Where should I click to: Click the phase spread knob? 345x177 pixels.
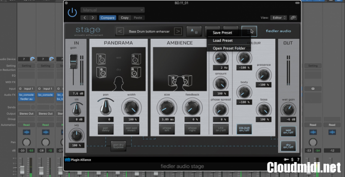(x=221, y=109)
